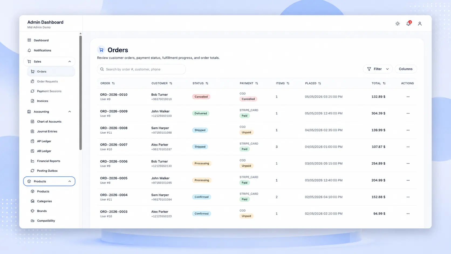The width and height of the screenshot is (451, 254).
Task: Click the Unpaid badge of ORD-2026-0008
Action: tap(246, 133)
